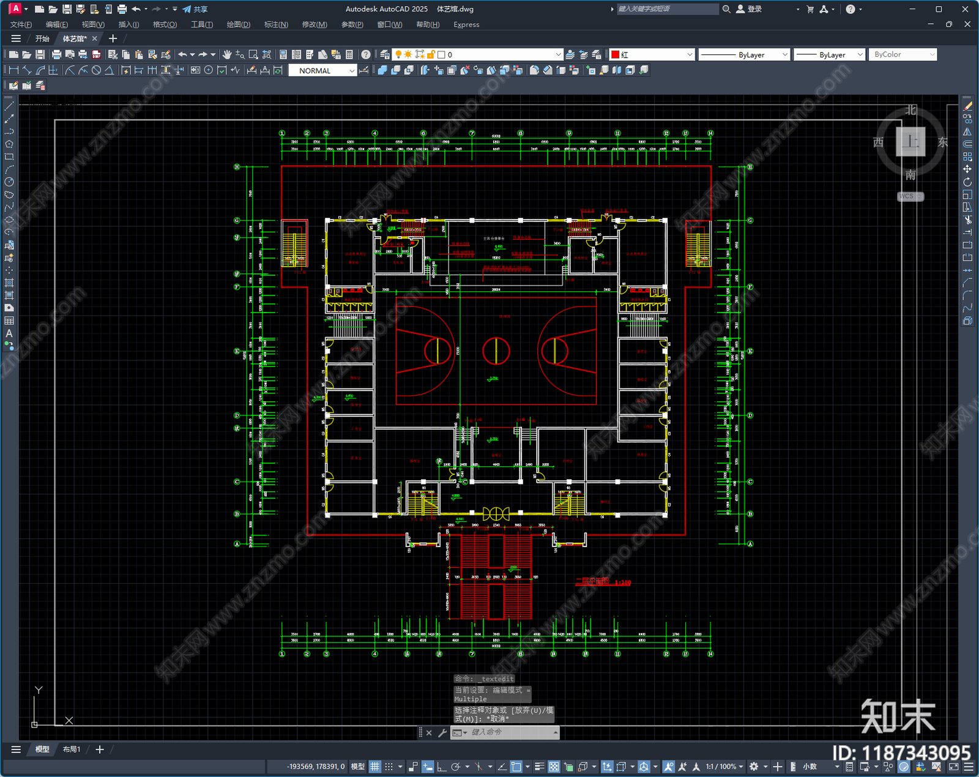979x777 pixels.
Task: Toggle lineweight display in the status bar
Action: coord(540,767)
